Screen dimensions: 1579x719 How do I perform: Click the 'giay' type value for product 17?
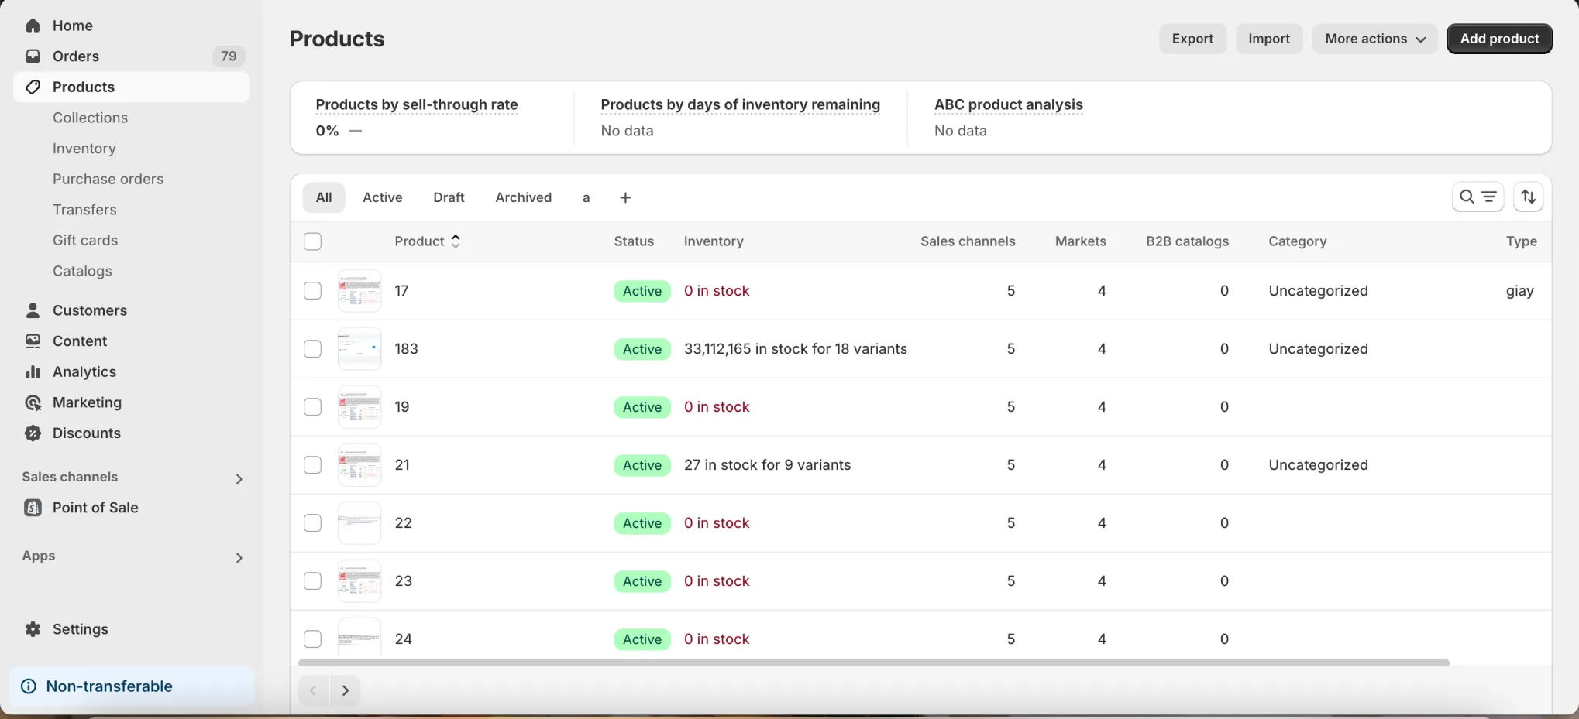click(x=1520, y=291)
